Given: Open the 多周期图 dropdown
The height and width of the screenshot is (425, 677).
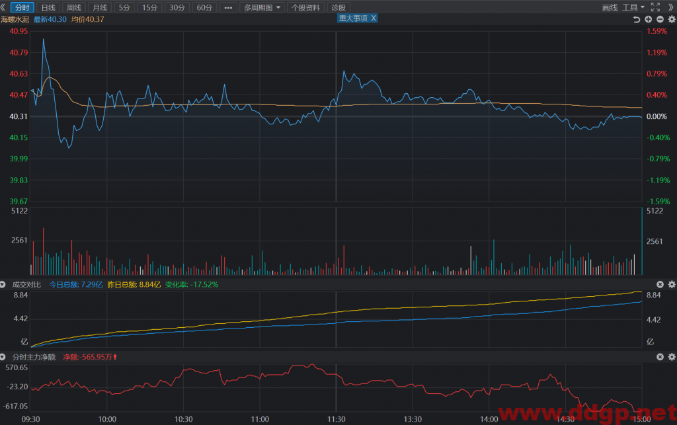Looking at the screenshot, I should (262, 8).
